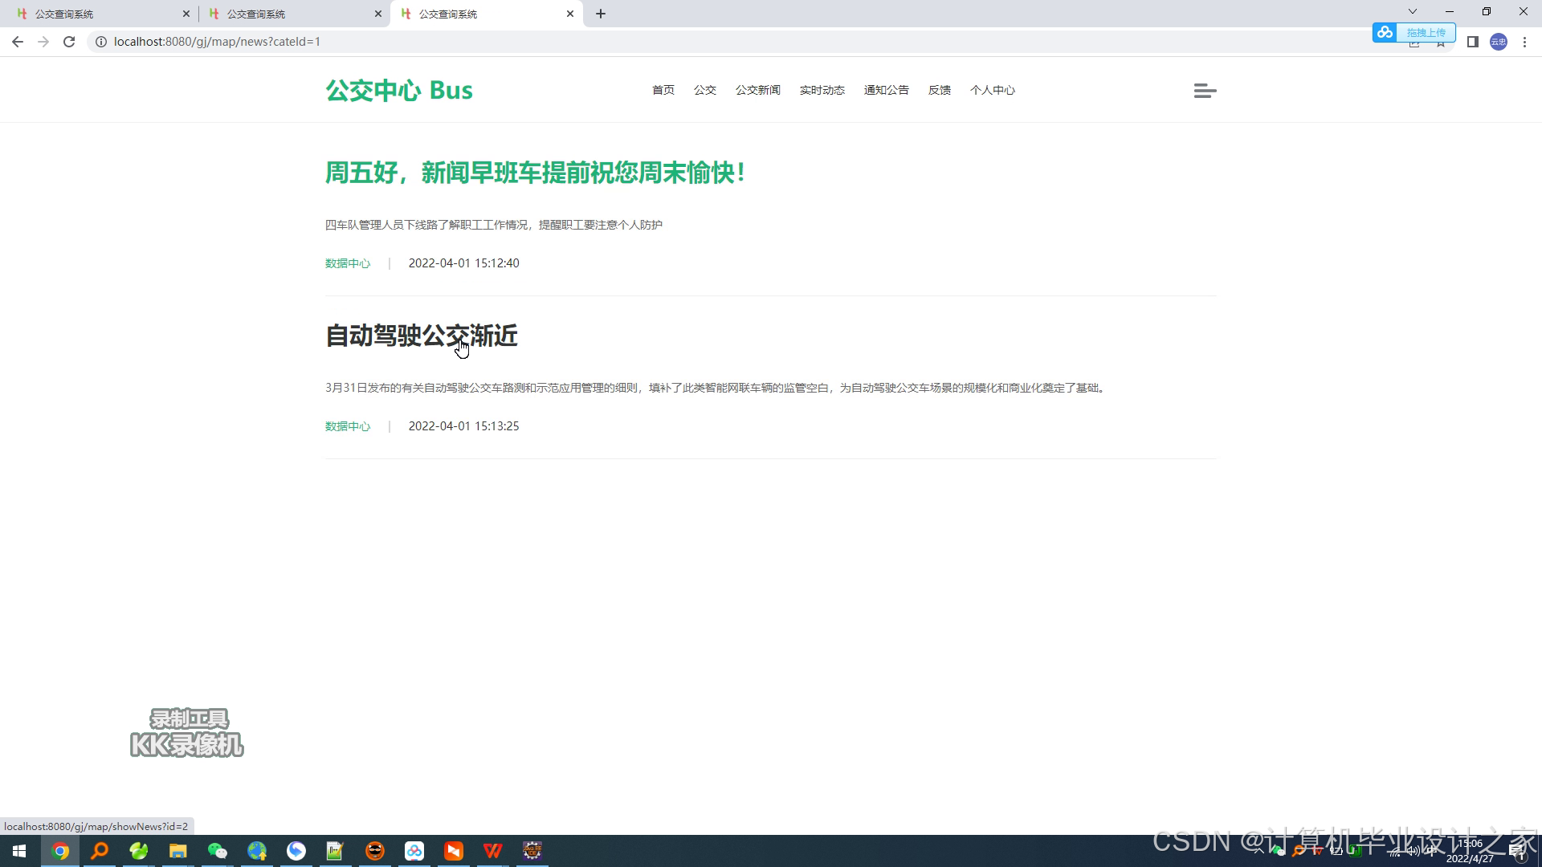Click the browser back arrow
The width and height of the screenshot is (1542, 867).
pyautogui.click(x=18, y=42)
